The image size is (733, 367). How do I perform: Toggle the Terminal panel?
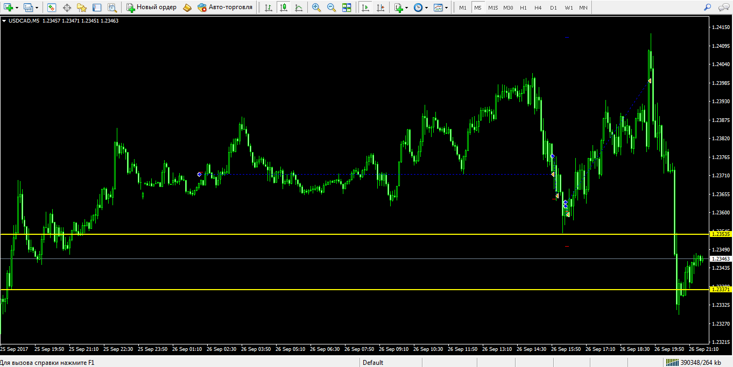97,8
